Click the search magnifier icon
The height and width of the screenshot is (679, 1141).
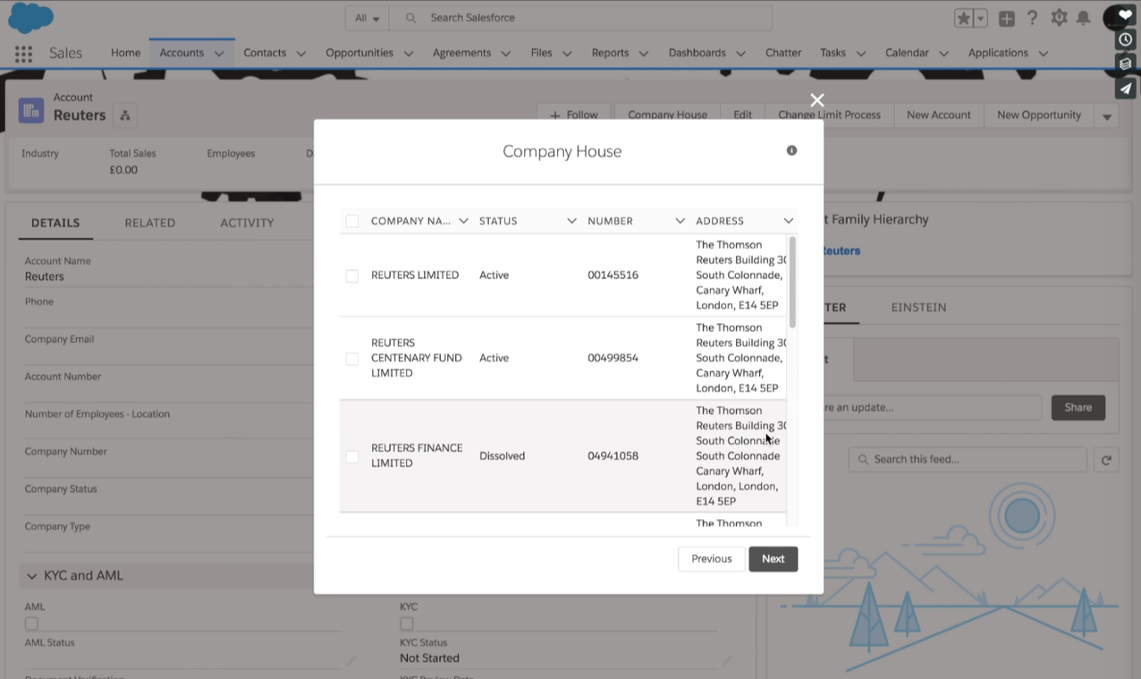tap(410, 18)
